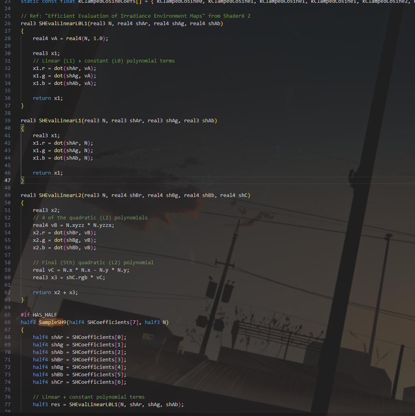
Task: Click the highlighted closing brace on line 47
Action: 22,180
